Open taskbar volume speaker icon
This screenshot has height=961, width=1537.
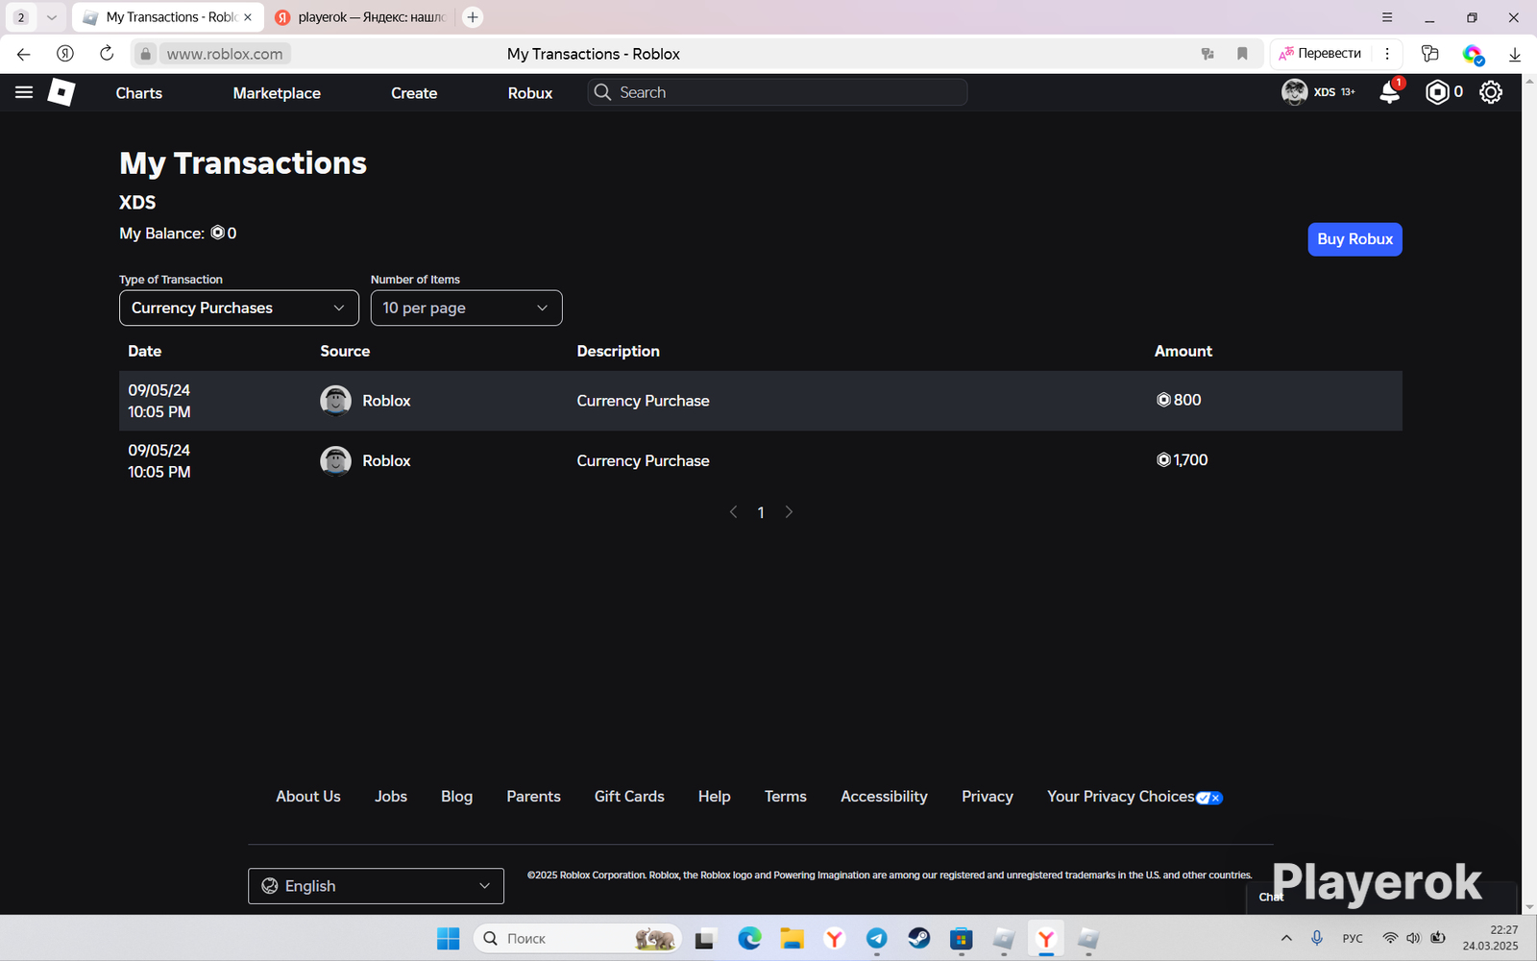[1413, 939]
